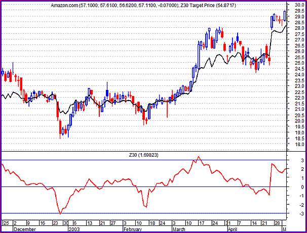Click the date label 25 on time axis
This screenshot has height=233, width=307.
coord(6,223)
